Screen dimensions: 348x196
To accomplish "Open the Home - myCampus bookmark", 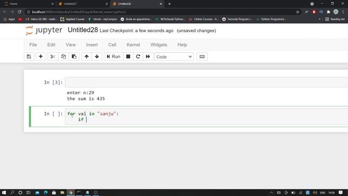I will click(103, 20).
